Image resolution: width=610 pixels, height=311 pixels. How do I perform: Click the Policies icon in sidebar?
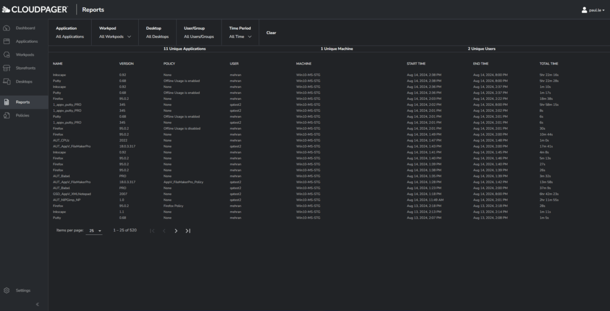[6, 115]
